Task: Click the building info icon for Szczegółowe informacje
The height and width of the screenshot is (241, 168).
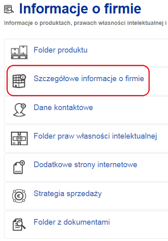Action: [x=19, y=81]
